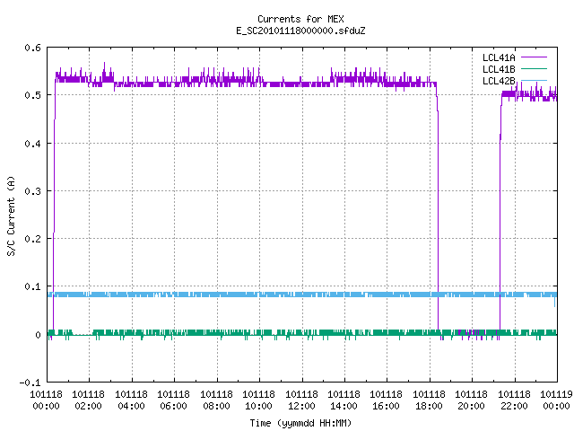Click the LCL42B legend label

(499, 81)
